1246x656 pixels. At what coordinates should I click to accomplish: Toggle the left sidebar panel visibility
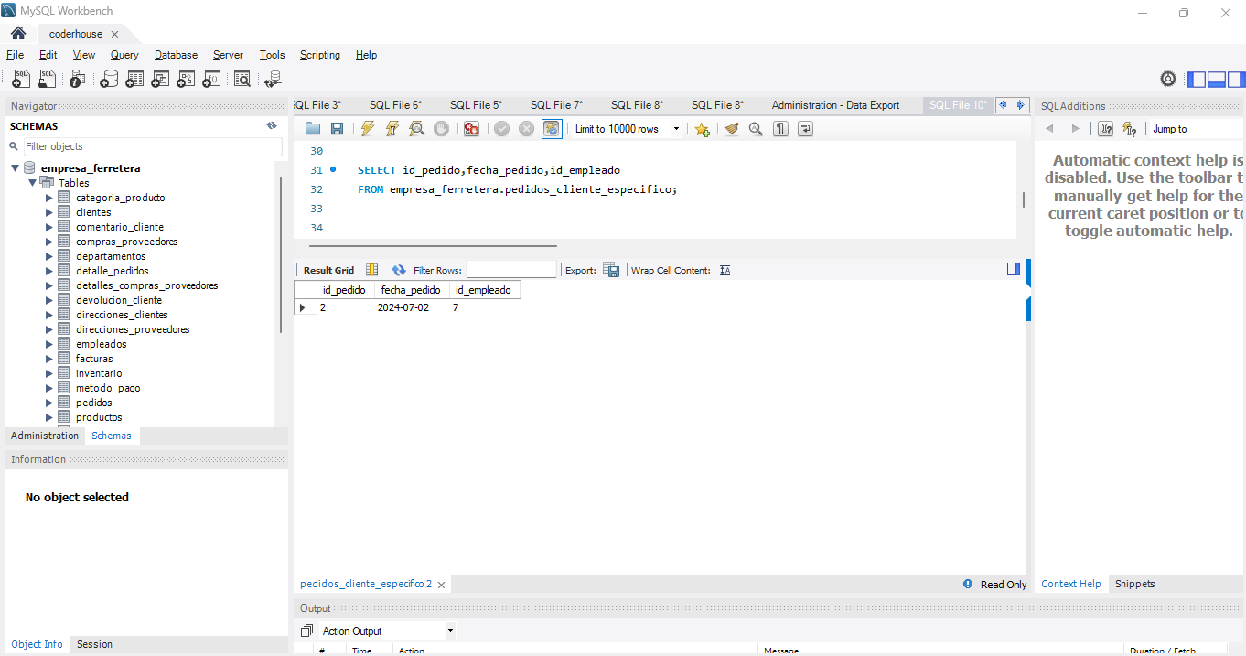1197,80
